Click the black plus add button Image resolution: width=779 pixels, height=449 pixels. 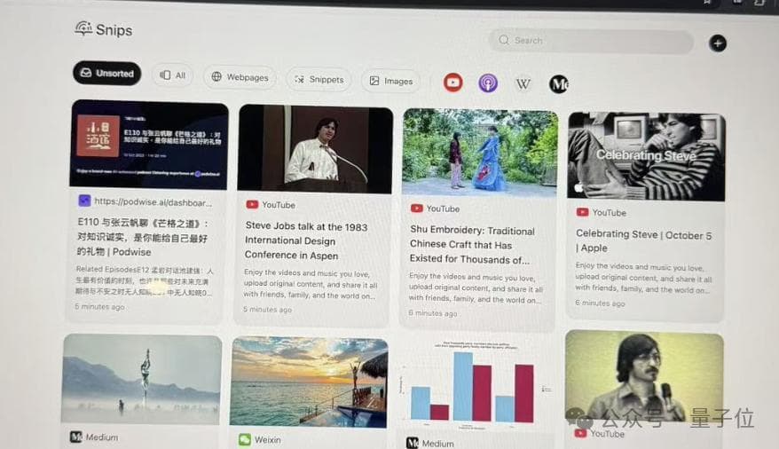point(717,43)
